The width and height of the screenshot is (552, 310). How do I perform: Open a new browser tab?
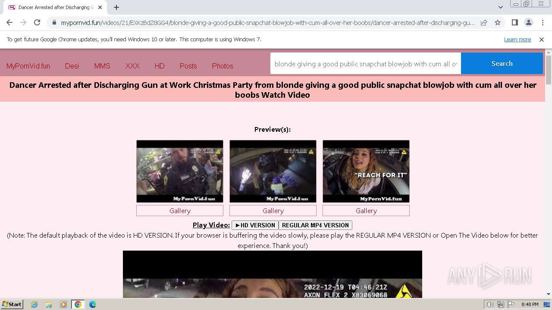(x=116, y=7)
